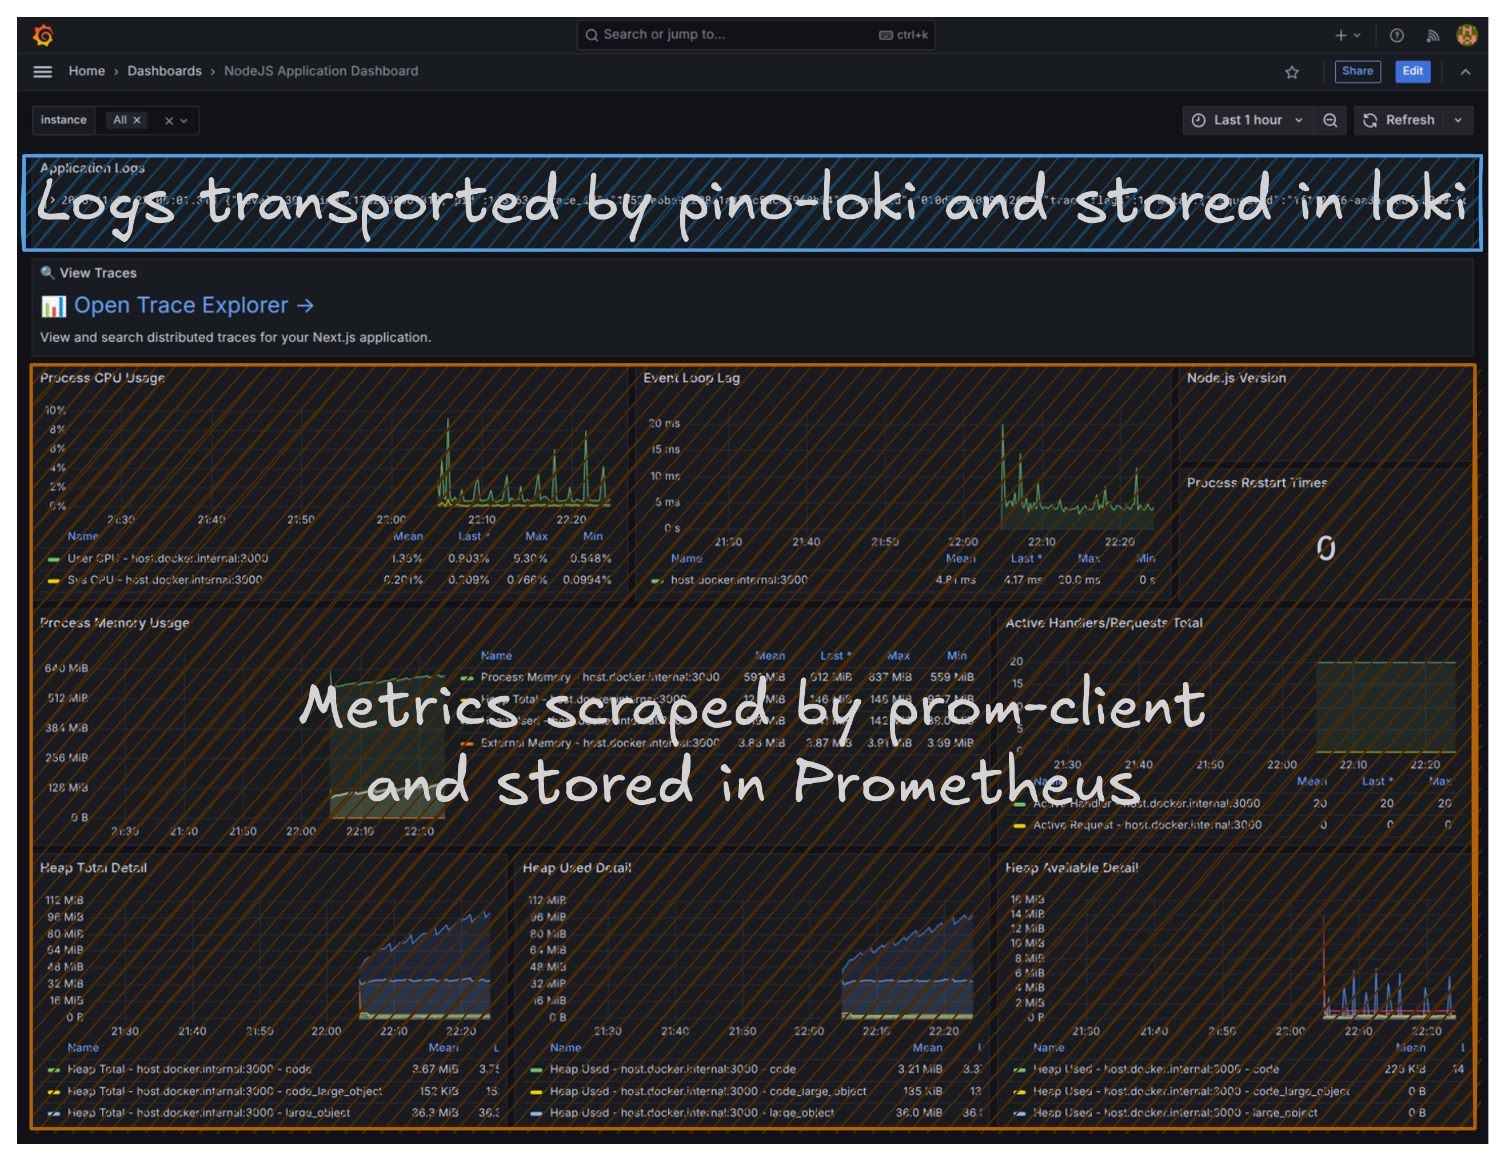Toggle User CPU series in legend
The height and width of the screenshot is (1161, 1505).
167,558
